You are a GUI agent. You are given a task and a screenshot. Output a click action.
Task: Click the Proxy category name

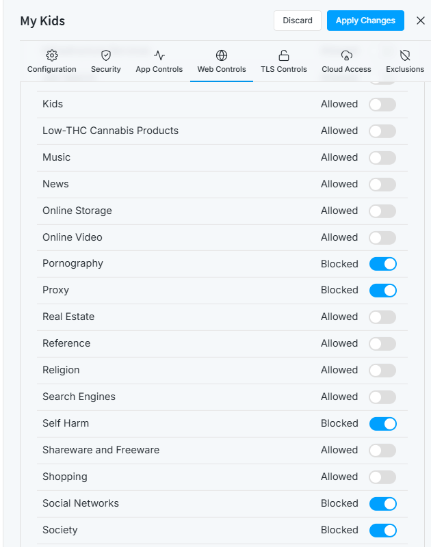[56, 290]
